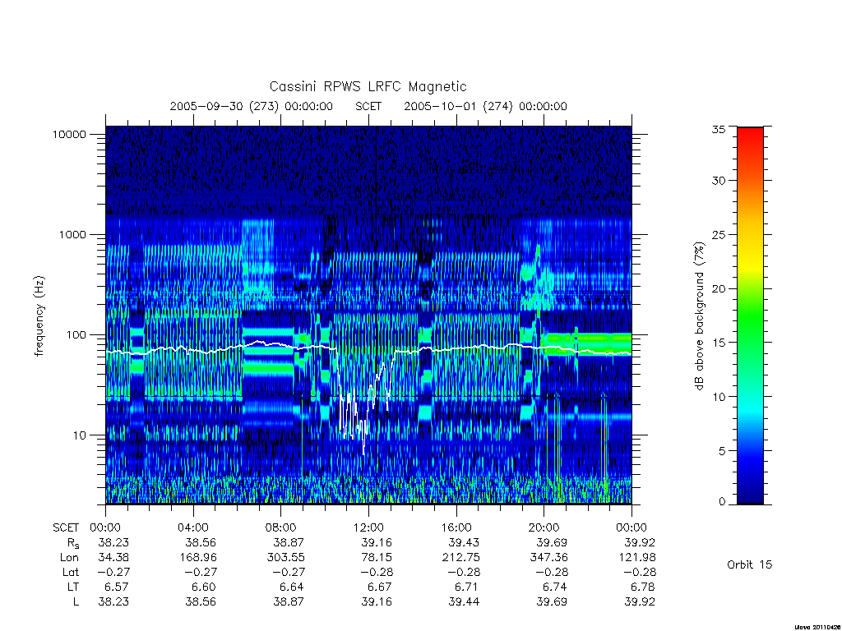842x631 pixels.
Task: Click the L value "39.44"
Action: [x=464, y=602]
